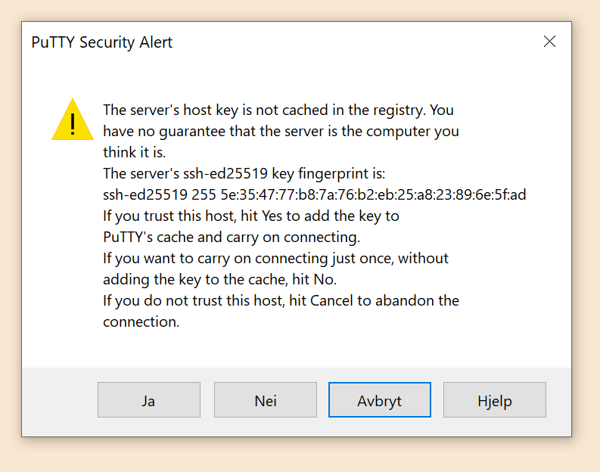Click Avbryt to abandon the connection
Screen dimensions: 600x472
(x=379, y=400)
